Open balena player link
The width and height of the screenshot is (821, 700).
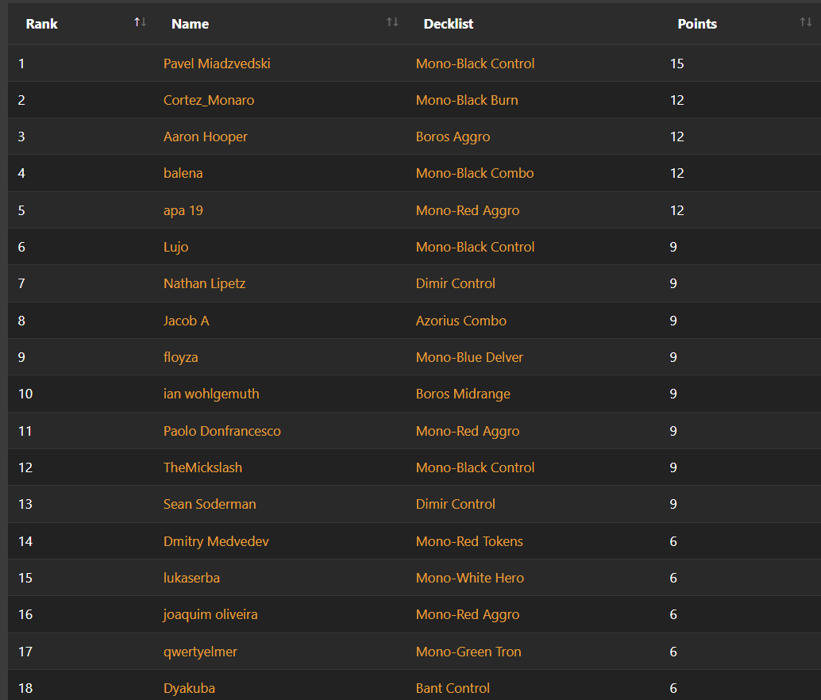click(183, 173)
